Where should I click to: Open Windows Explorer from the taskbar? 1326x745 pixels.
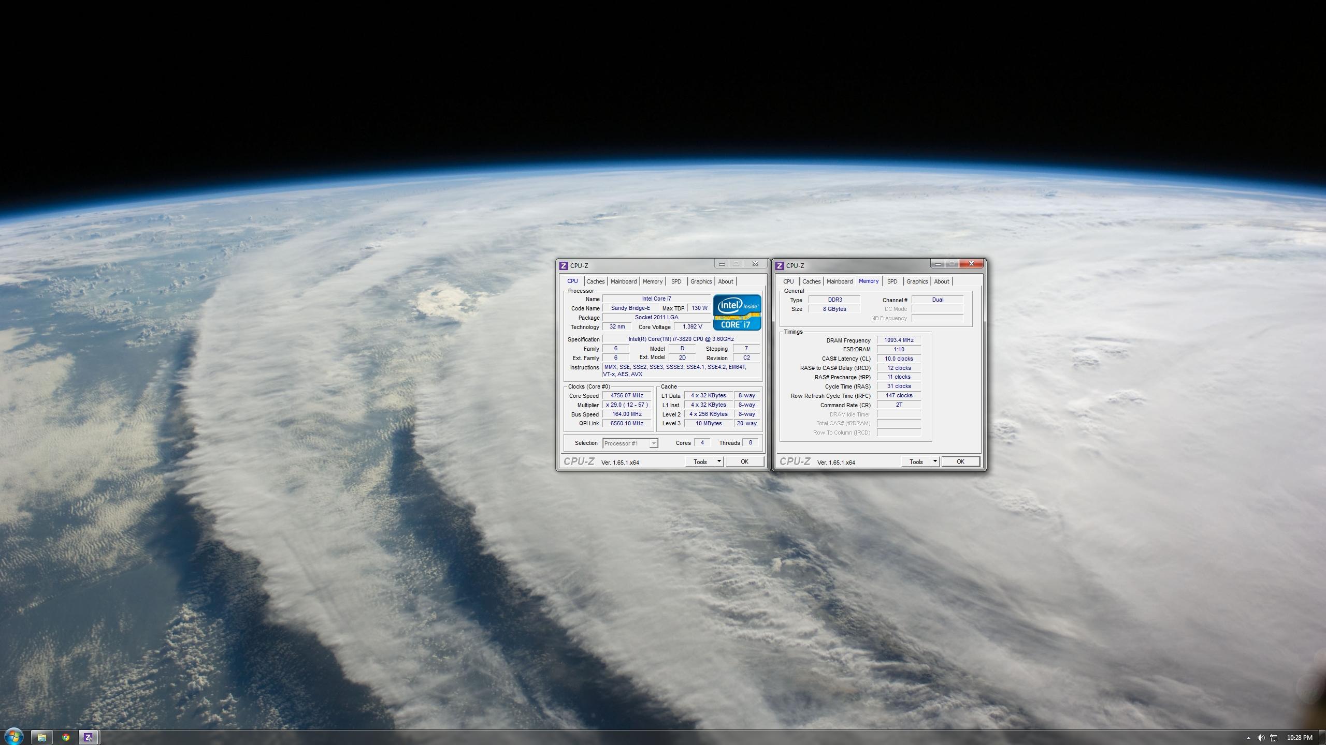click(41, 737)
